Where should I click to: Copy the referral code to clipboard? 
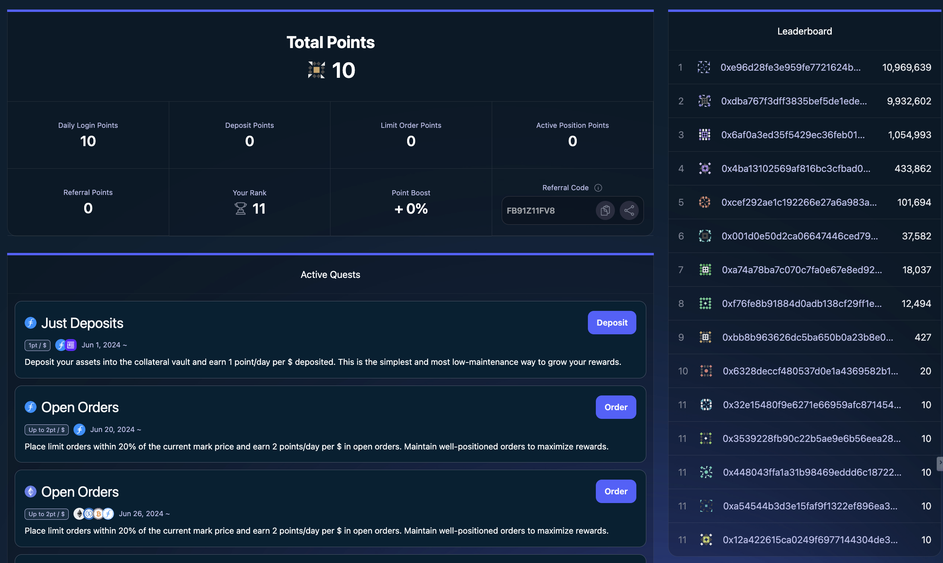pyautogui.click(x=605, y=210)
